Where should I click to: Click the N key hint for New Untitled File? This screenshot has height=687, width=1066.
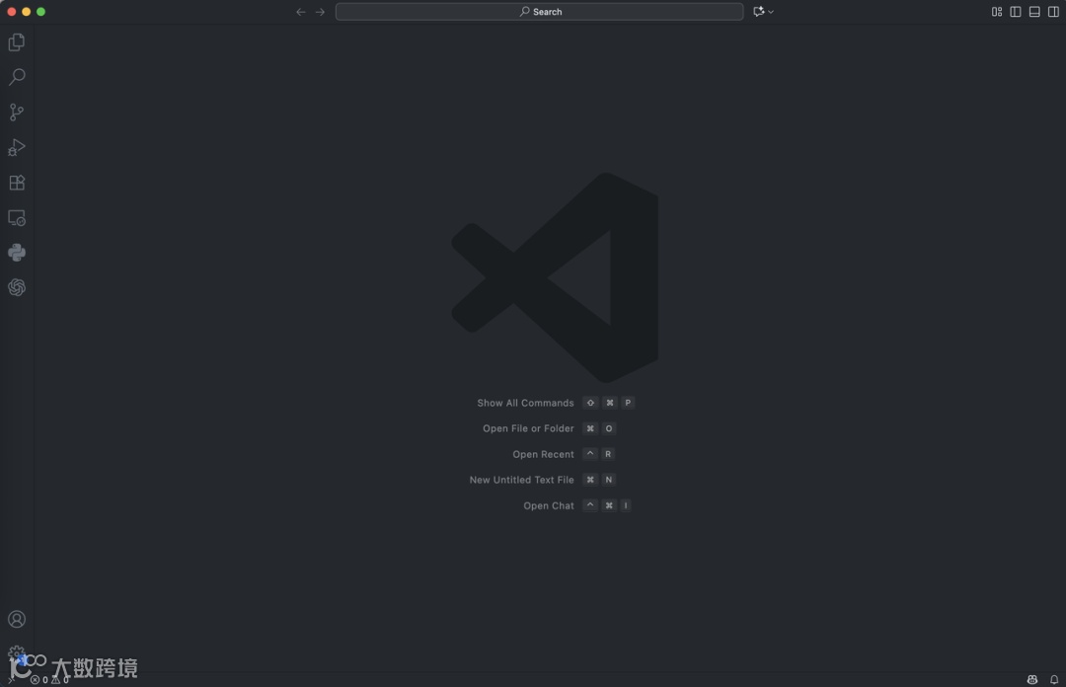click(609, 480)
